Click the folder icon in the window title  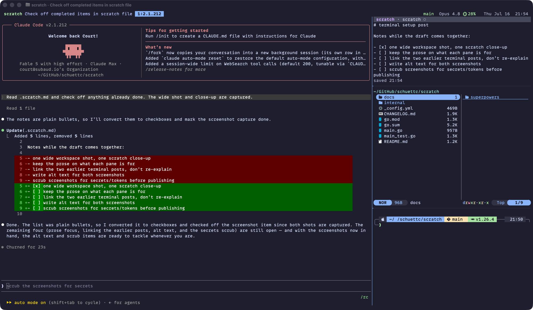click(x=28, y=5)
